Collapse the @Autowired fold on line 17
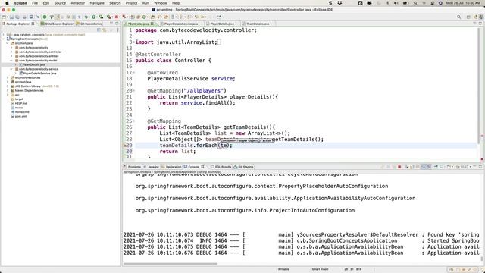The image size is (485, 273). click(133, 73)
